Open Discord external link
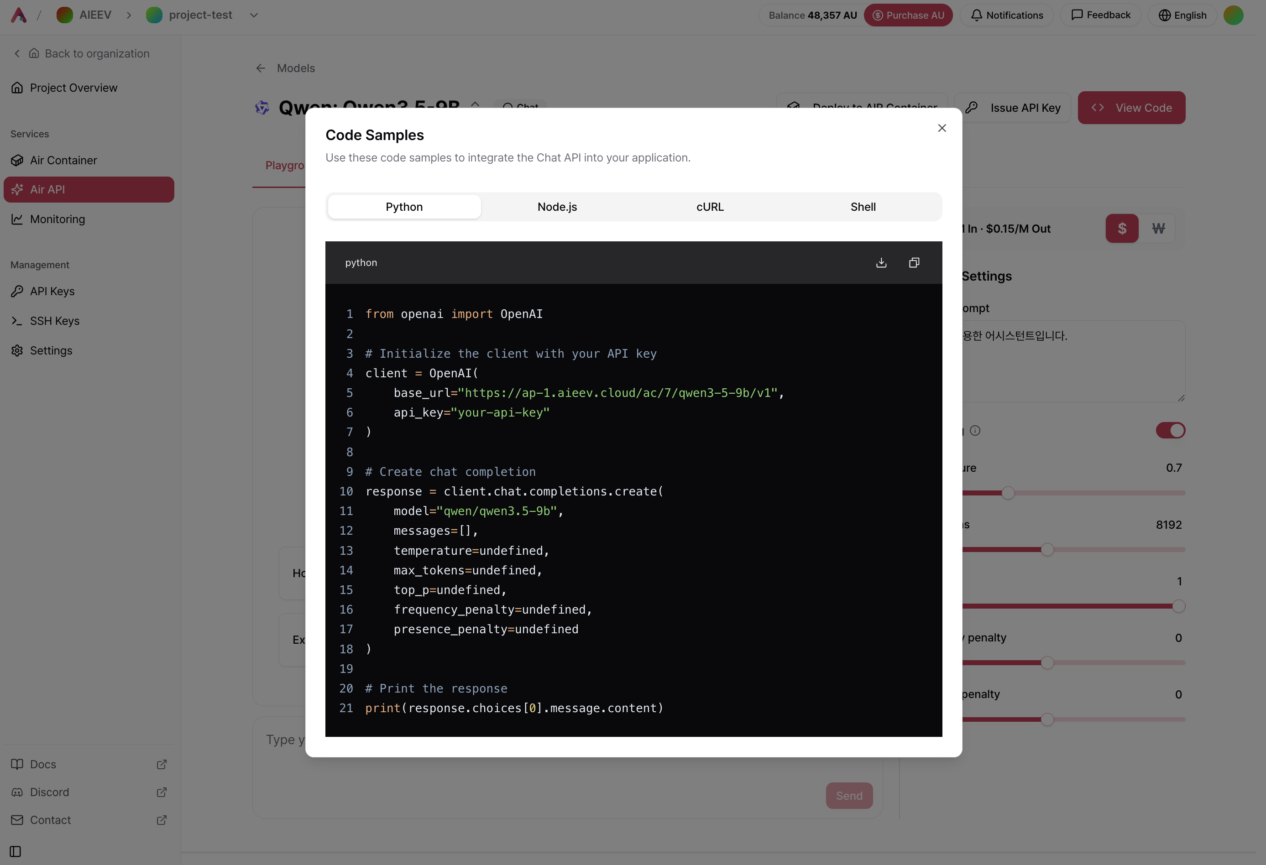 [x=89, y=792]
